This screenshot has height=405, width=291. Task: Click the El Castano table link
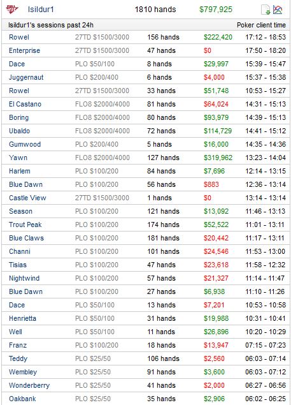[x=25, y=104]
